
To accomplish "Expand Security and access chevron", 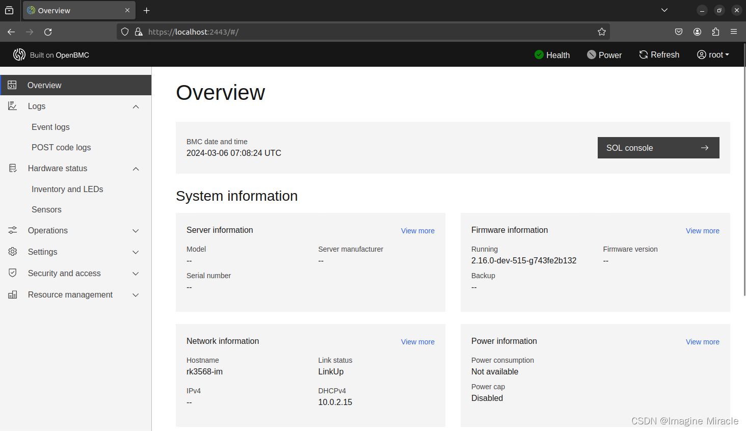I will pyautogui.click(x=136, y=274).
